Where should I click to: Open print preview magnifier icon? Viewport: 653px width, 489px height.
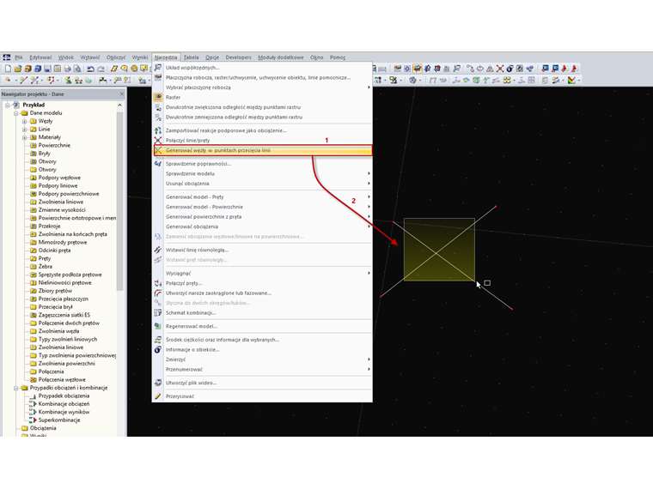point(77,68)
